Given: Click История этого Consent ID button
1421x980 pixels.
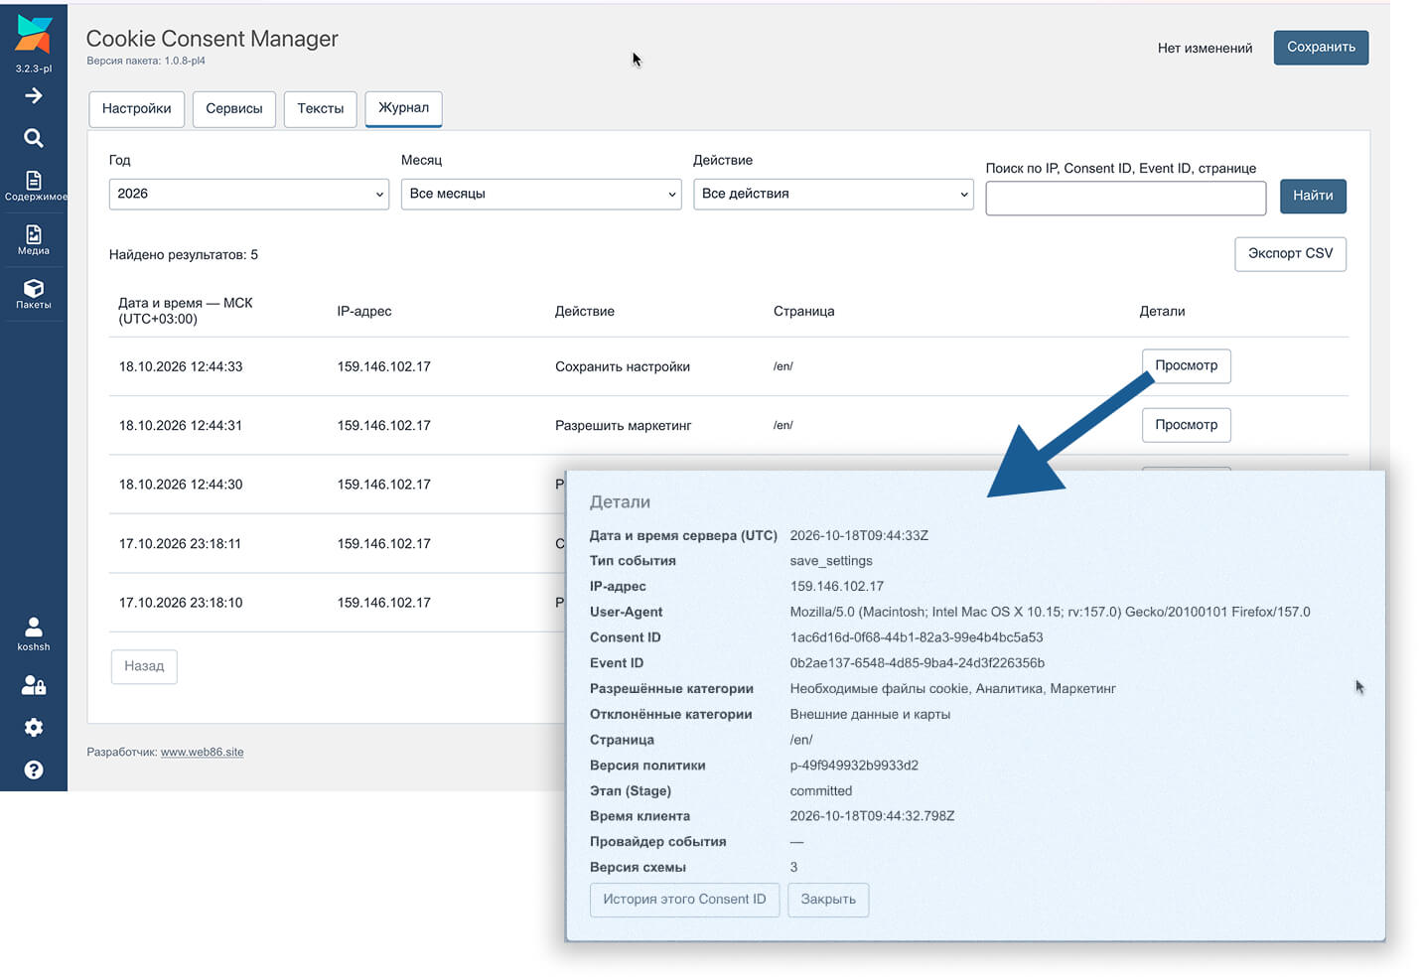Looking at the screenshot, I should coord(684,900).
